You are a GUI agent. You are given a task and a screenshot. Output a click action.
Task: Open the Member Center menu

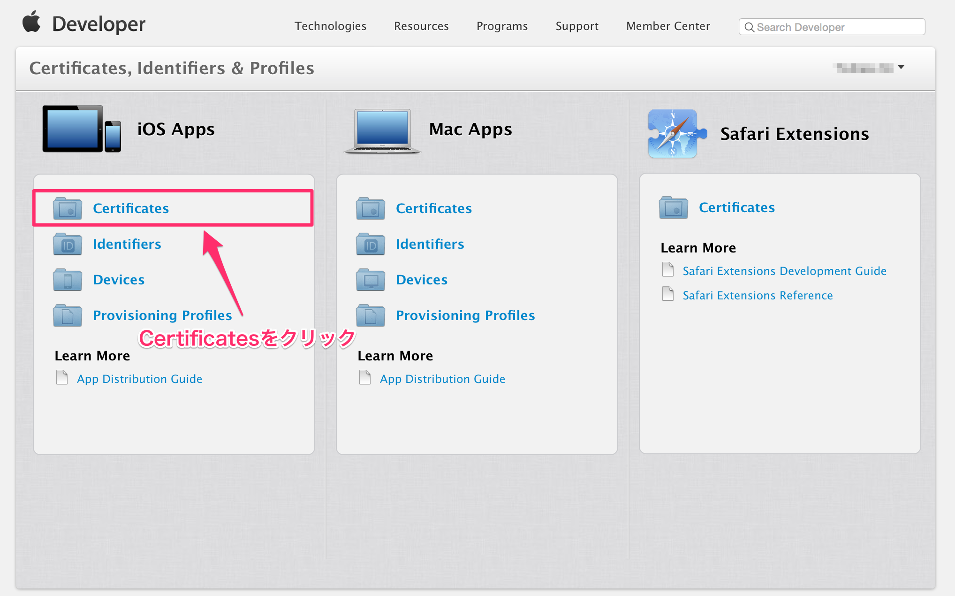[x=667, y=26]
